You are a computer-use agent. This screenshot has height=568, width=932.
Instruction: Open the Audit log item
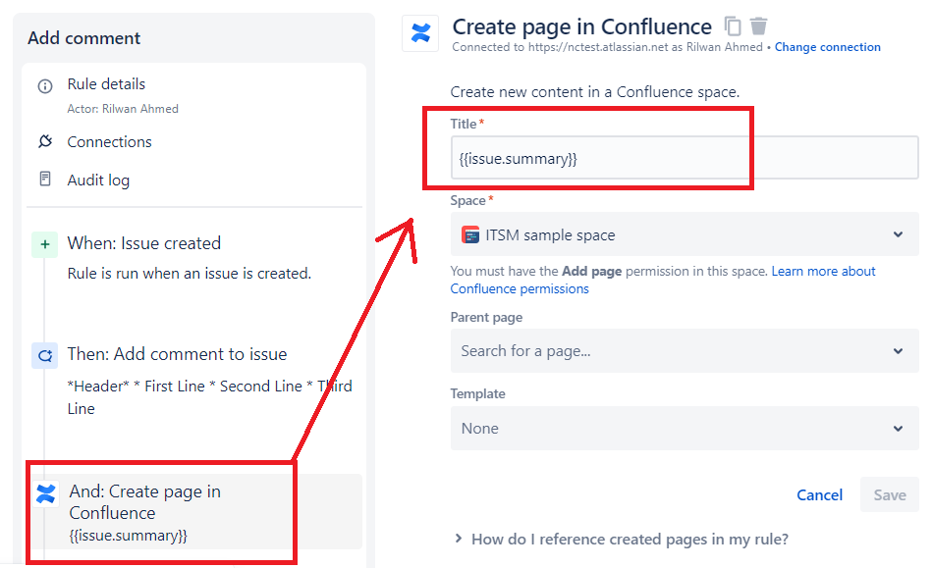[98, 180]
